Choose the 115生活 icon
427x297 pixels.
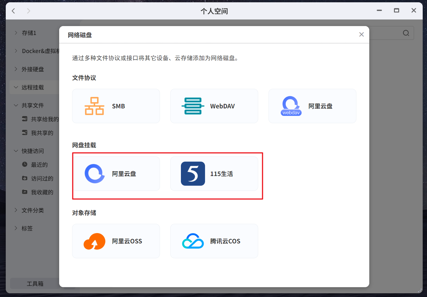(193, 174)
